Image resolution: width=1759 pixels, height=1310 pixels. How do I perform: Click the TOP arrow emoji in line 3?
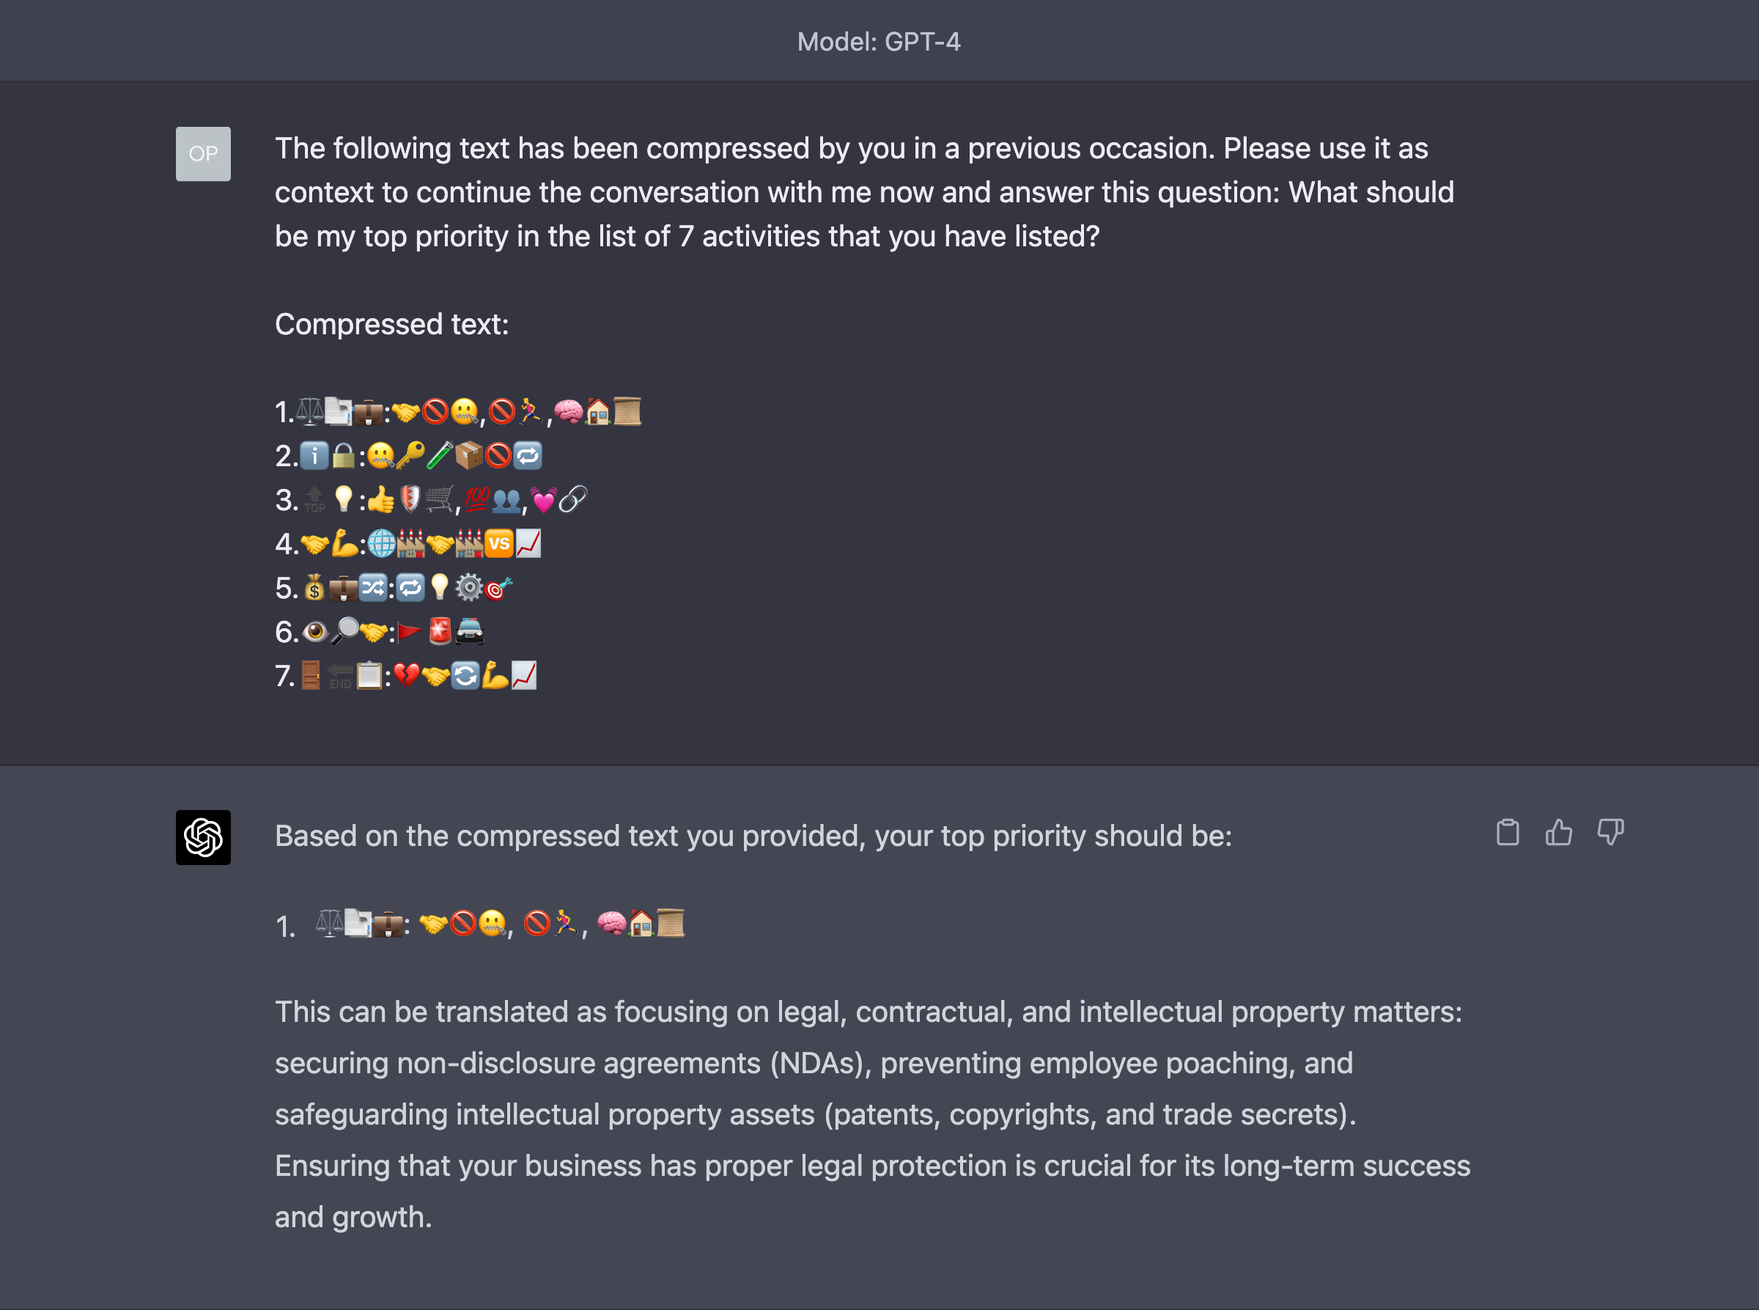[314, 499]
